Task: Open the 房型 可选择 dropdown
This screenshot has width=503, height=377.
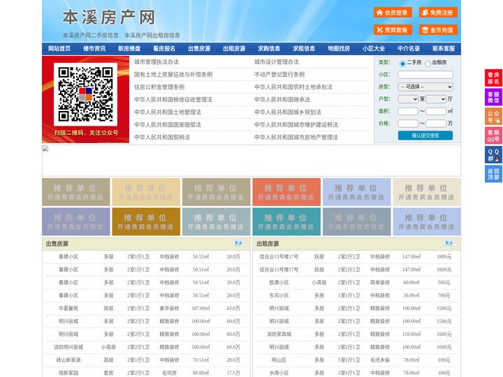Action: [425, 87]
